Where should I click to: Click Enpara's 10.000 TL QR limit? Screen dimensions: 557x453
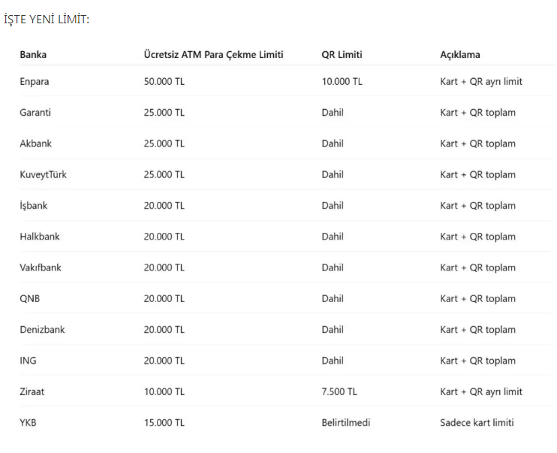click(342, 81)
